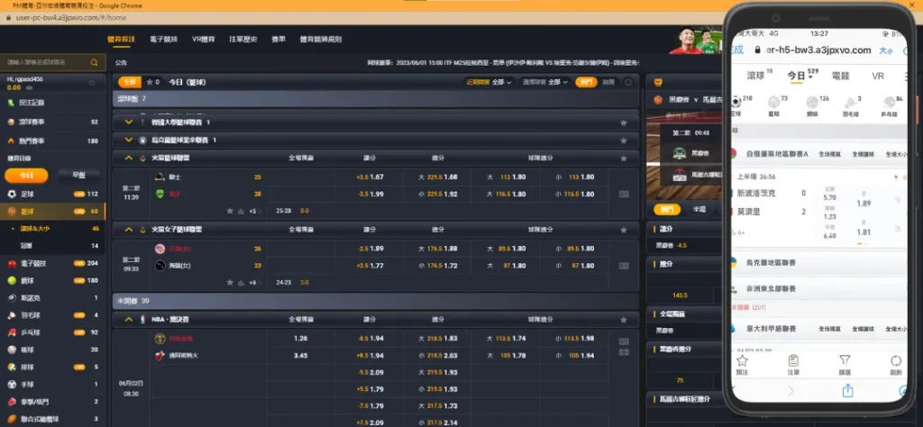The height and width of the screenshot is (427, 923).
Task: Open scoreboard icon at right of 騎士 match
Action: pos(624,194)
